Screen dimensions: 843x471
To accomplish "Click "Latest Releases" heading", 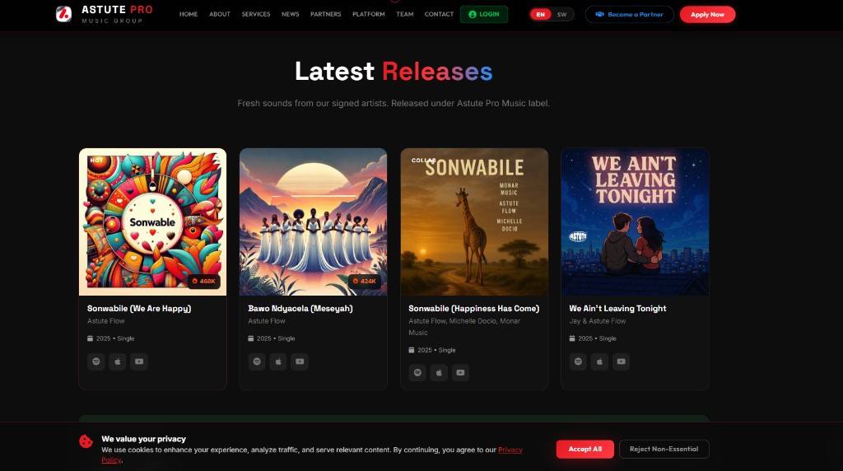I will pyautogui.click(x=394, y=72).
